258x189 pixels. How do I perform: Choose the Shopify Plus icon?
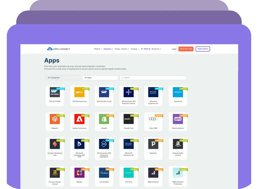point(128,119)
